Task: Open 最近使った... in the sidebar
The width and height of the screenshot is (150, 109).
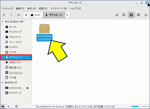Action: point(16,67)
